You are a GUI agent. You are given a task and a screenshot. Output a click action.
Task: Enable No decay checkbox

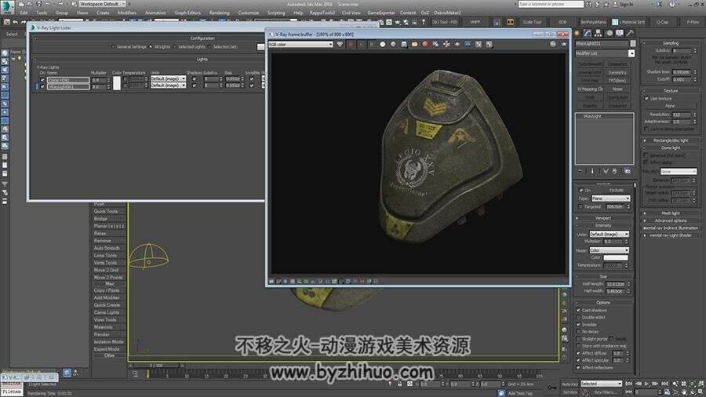579,332
